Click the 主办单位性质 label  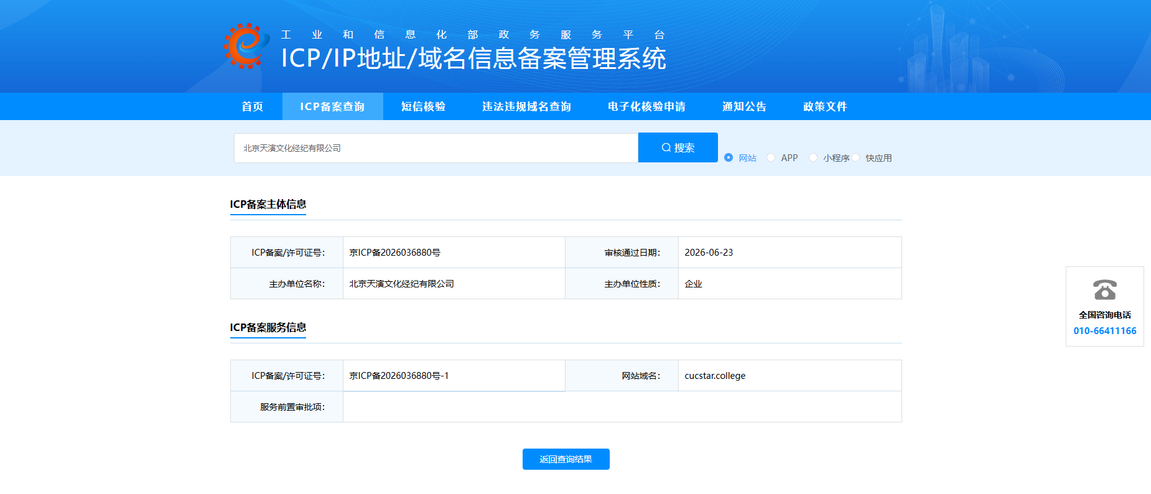[632, 284]
